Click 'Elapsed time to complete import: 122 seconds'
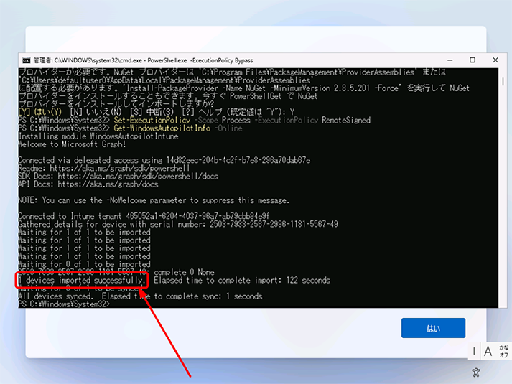This screenshot has height=384, width=512. (242, 280)
